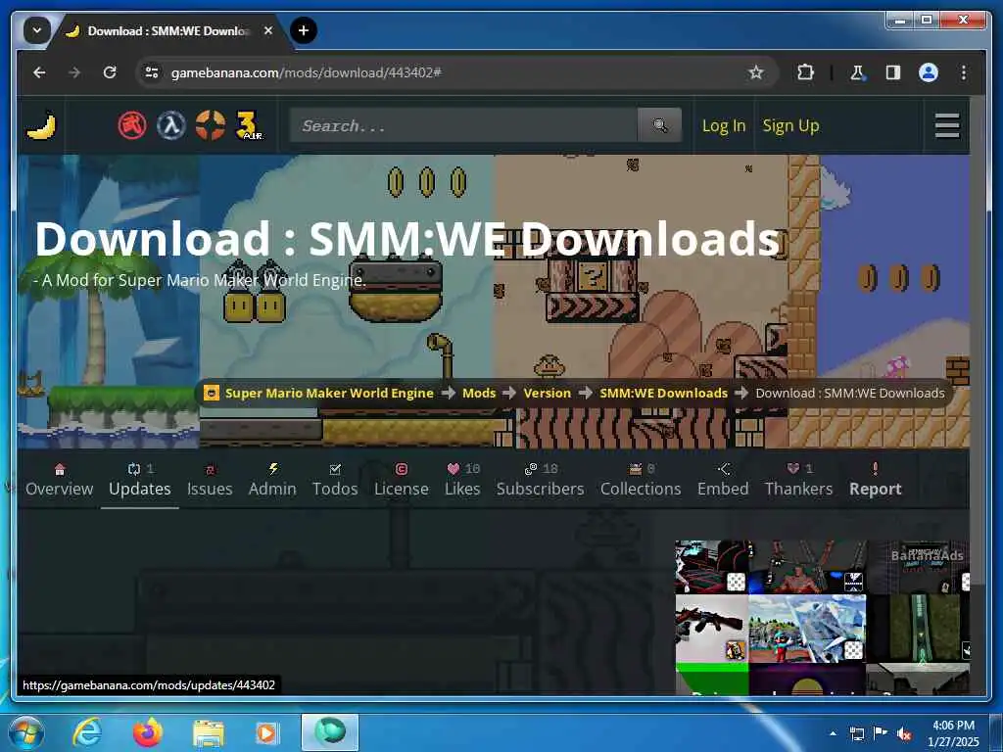Open the Todos tab
1003x752 pixels.
point(335,480)
